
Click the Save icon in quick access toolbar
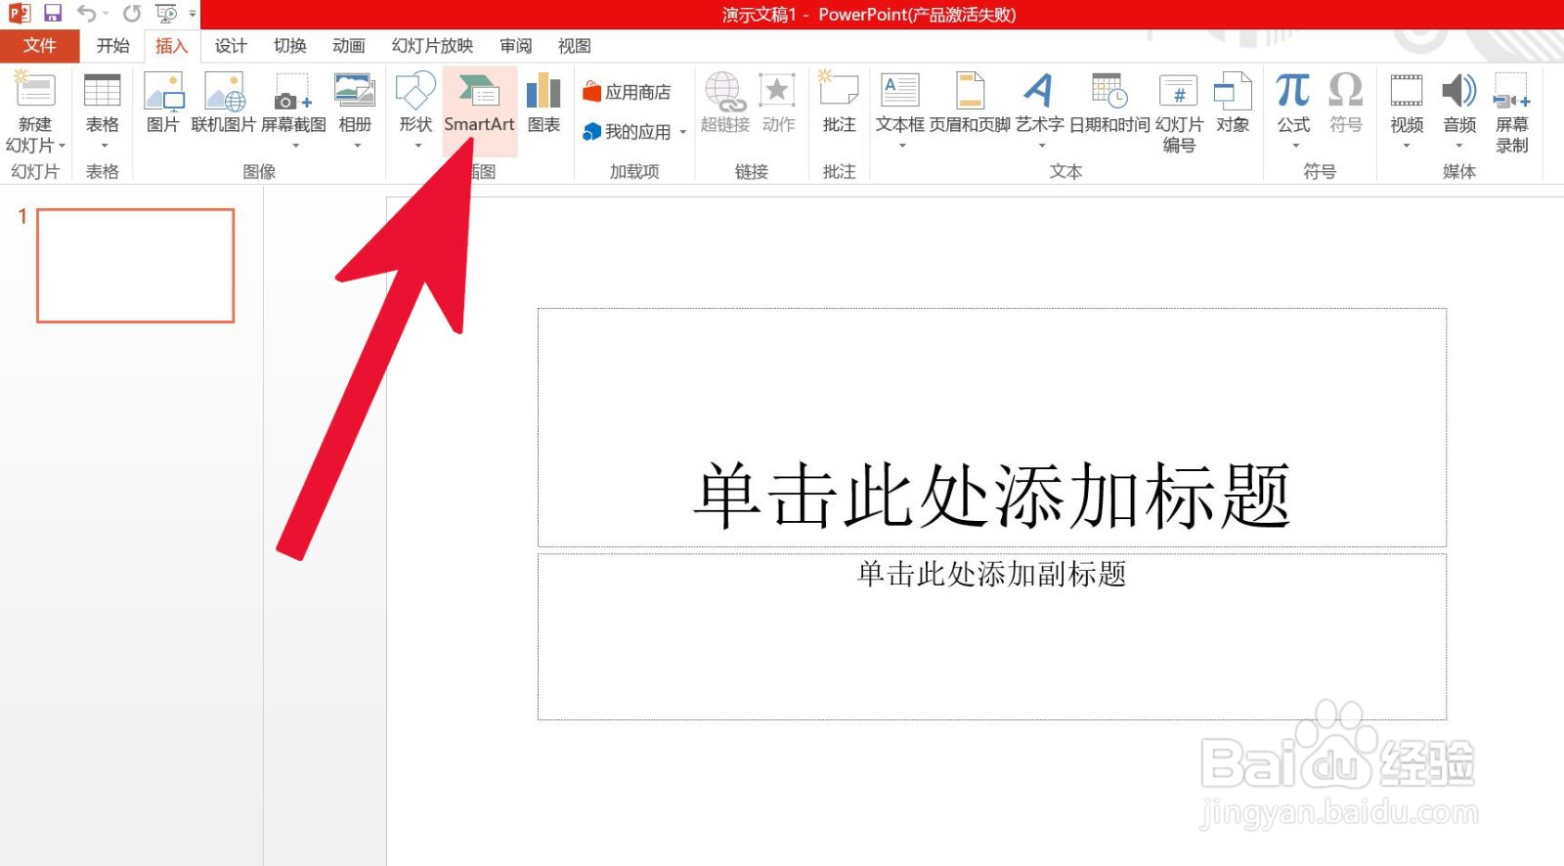pyautogui.click(x=53, y=14)
